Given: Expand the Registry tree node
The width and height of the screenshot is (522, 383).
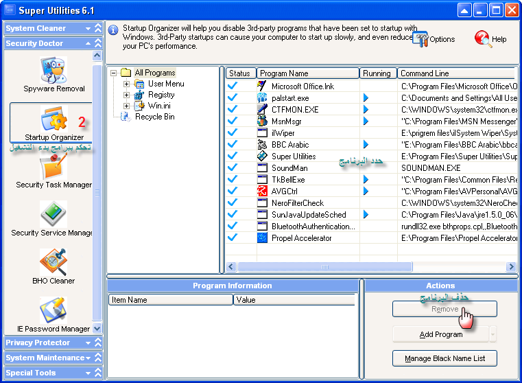Looking at the screenshot, I should coord(126,95).
